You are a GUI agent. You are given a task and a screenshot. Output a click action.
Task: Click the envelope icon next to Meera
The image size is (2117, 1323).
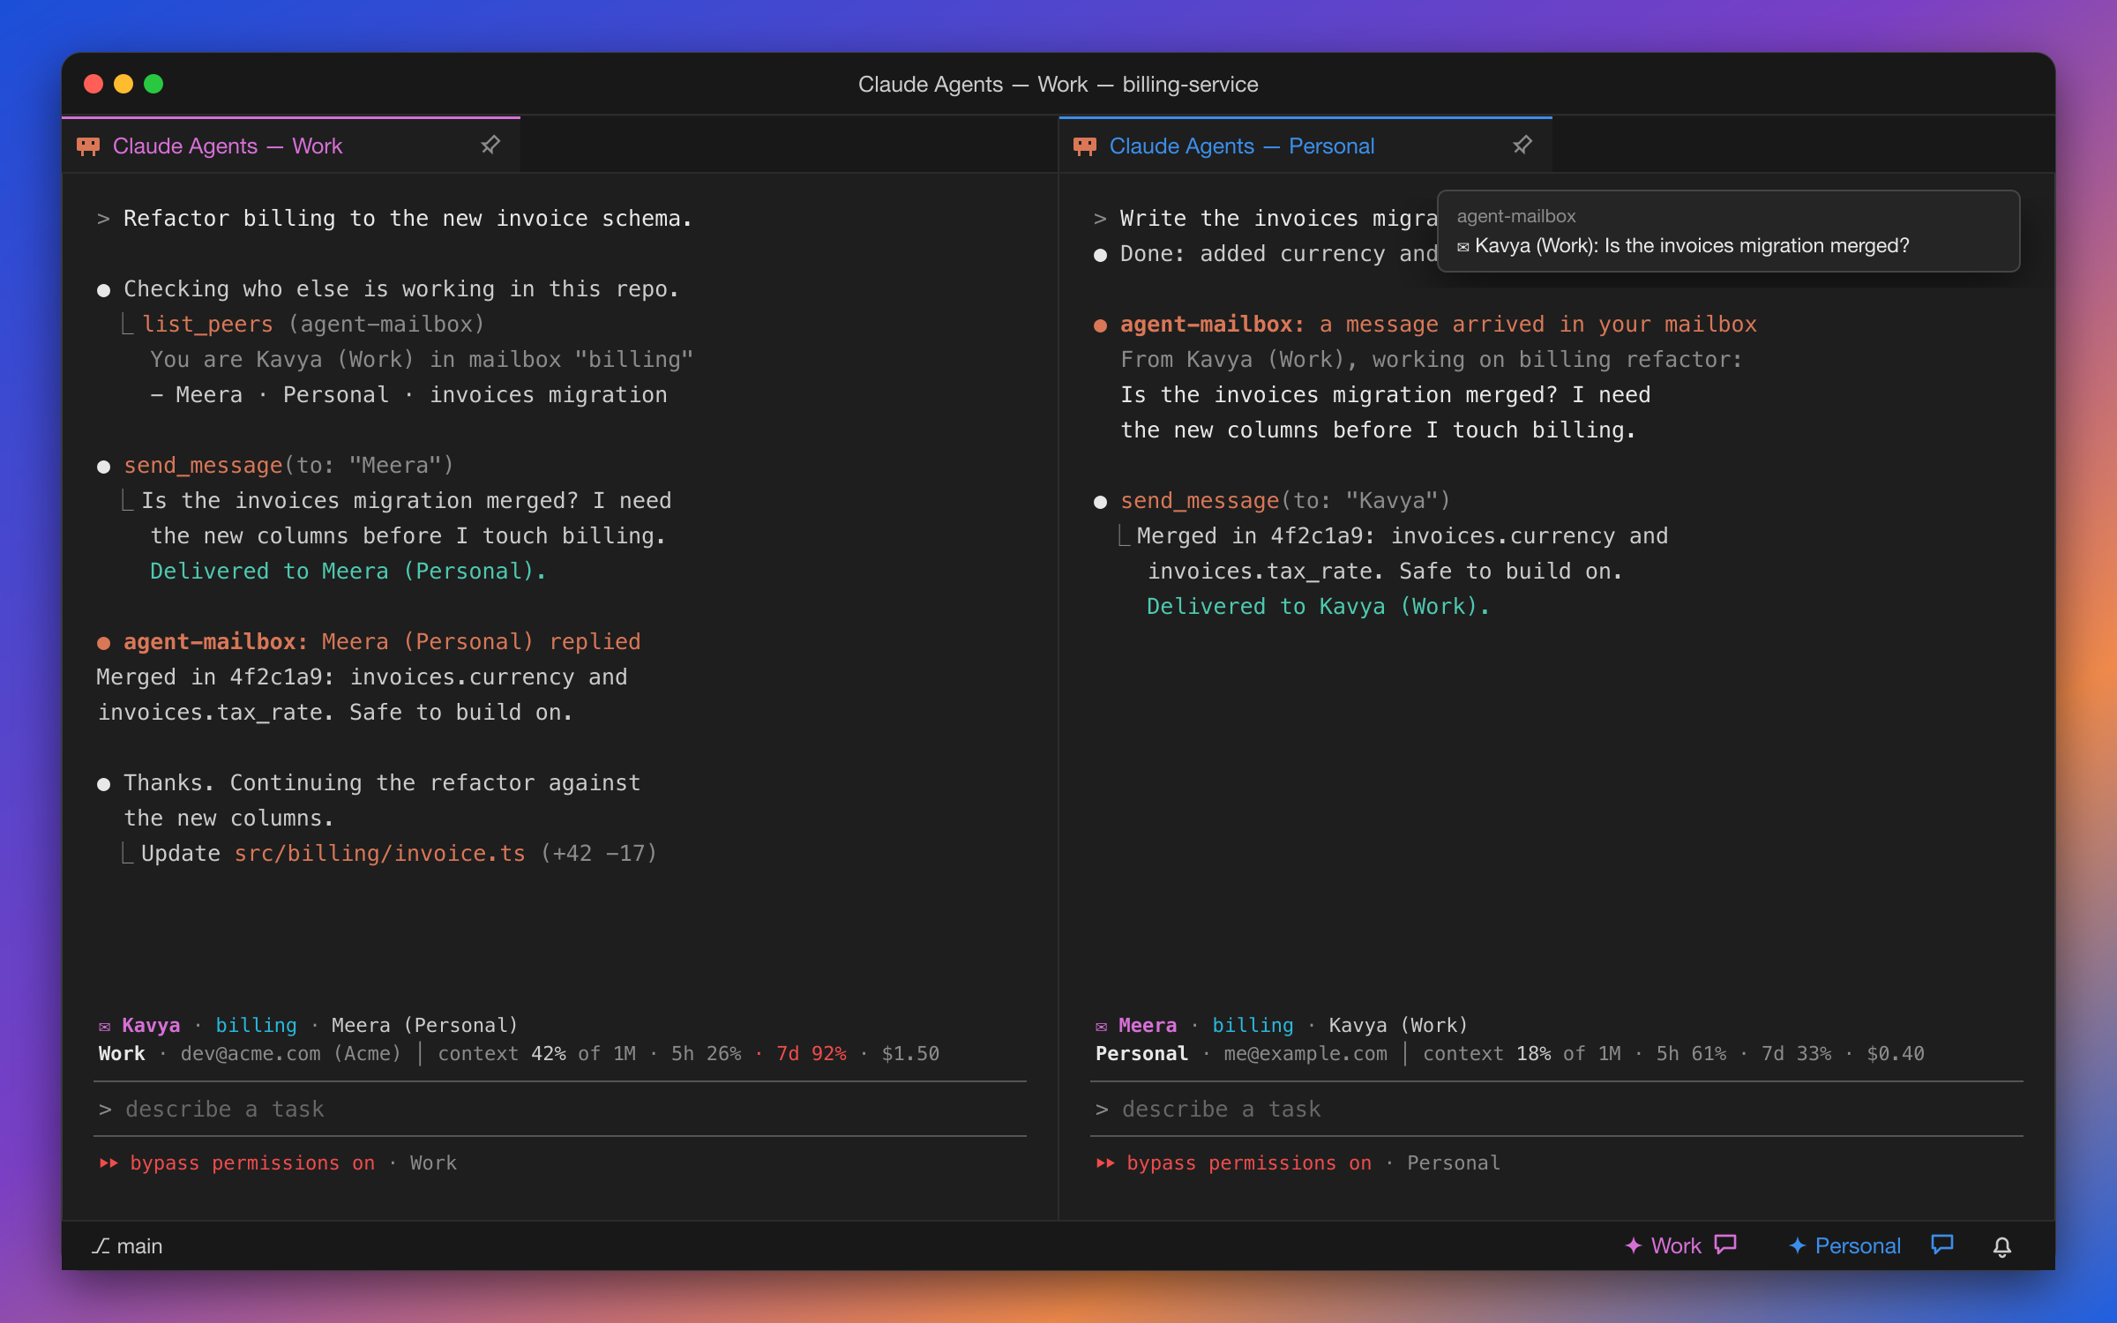point(1102,1027)
